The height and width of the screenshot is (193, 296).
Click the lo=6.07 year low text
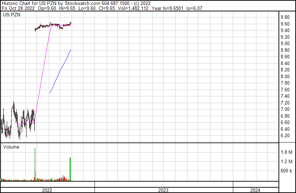point(194,8)
